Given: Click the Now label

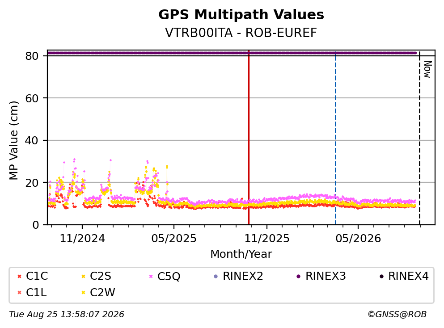Looking at the screenshot, I should (x=427, y=69).
